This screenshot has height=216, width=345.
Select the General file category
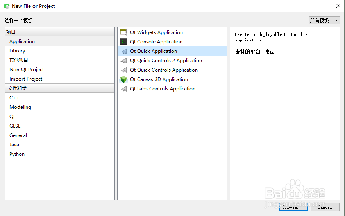60,135
